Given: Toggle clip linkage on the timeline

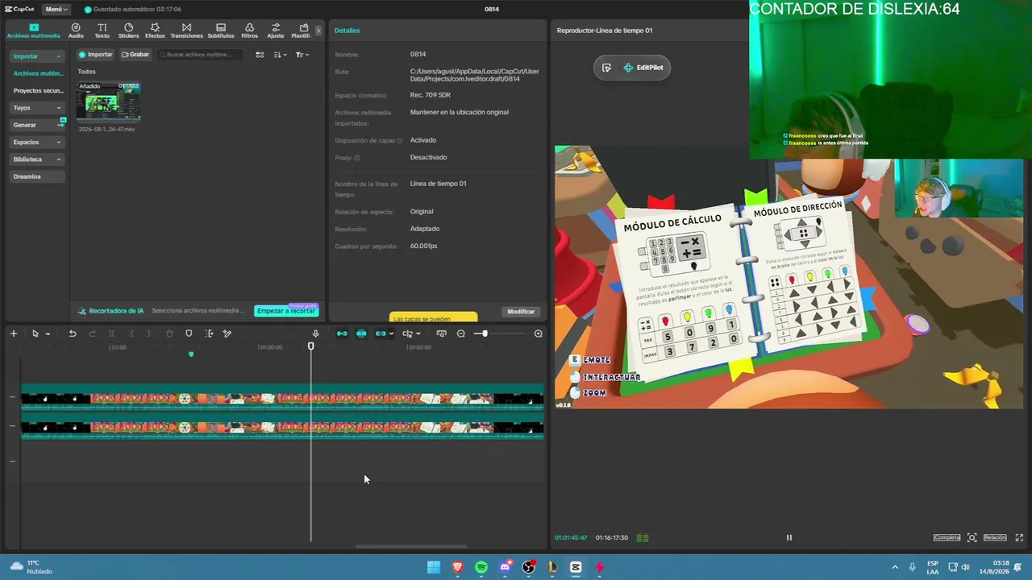Looking at the screenshot, I should click(x=381, y=333).
